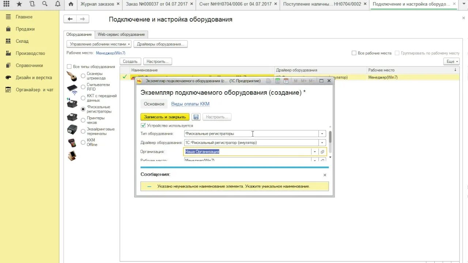The height and width of the screenshot is (263, 468).
Task: Click the Организация input field
Action: pyautogui.click(x=248, y=152)
